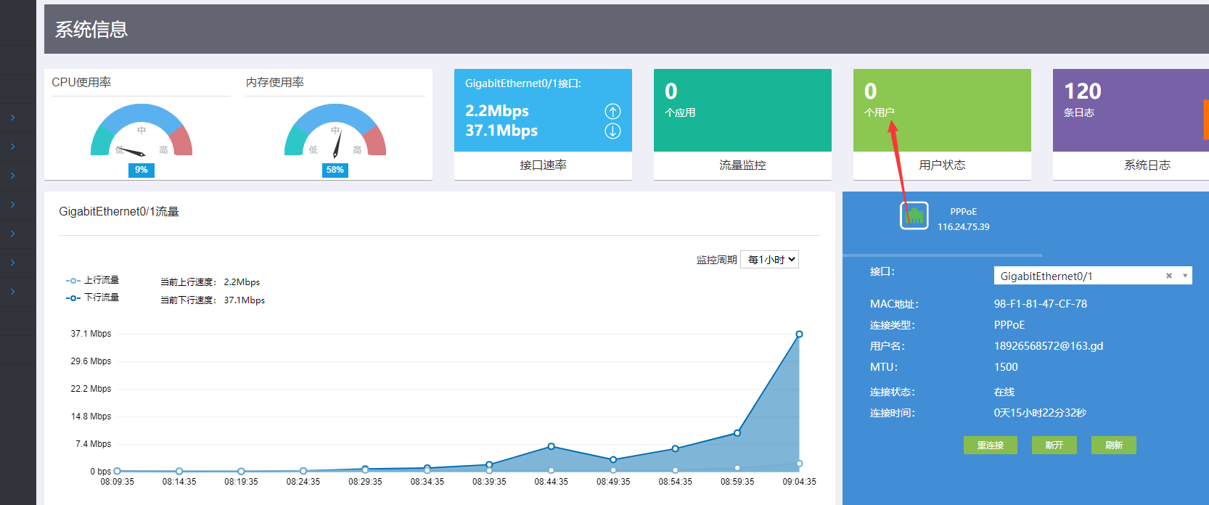1209x505 pixels.
Task: Click the 58% memory usage badge
Action: tap(335, 170)
